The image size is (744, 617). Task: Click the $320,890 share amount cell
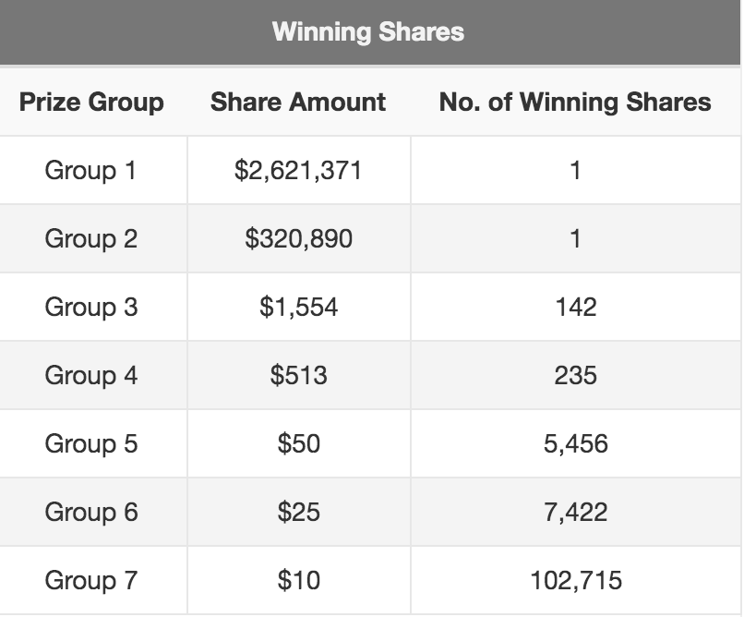(x=298, y=238)
